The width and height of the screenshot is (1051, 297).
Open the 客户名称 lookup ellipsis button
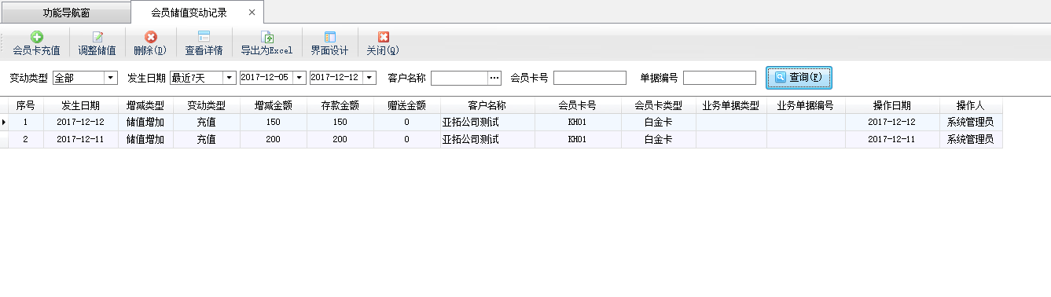[x=494, y=78]
